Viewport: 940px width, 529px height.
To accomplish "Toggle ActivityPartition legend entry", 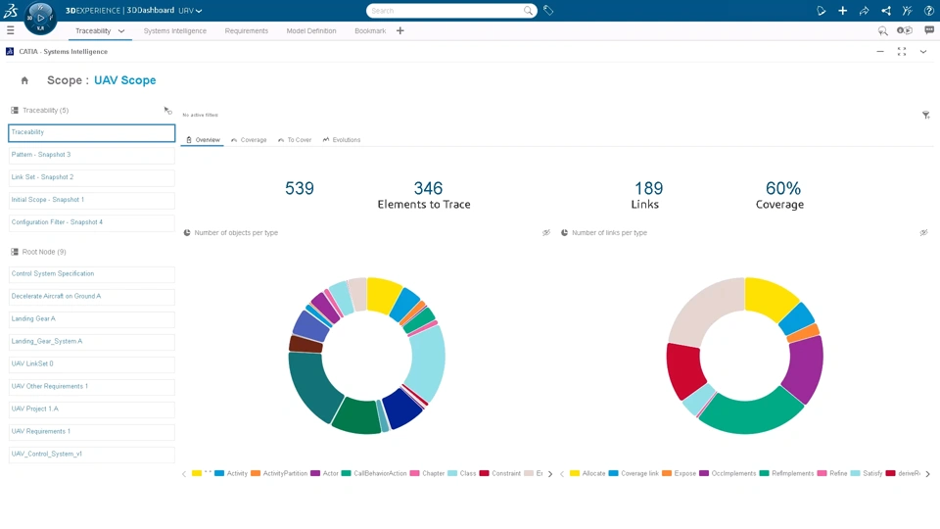I will (x=279, y=473).
